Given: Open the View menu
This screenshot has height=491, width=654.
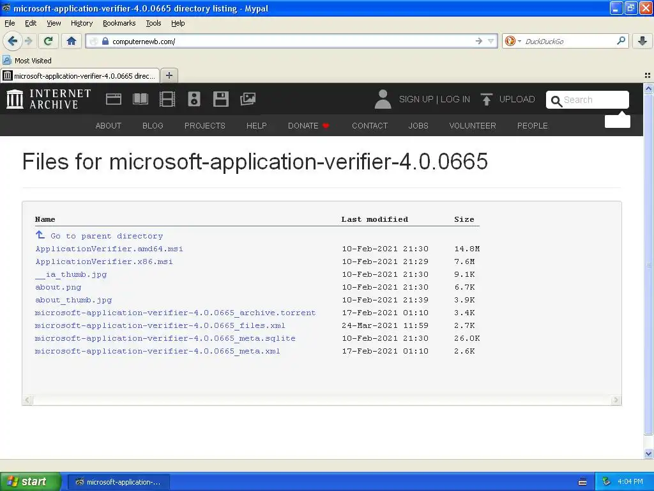Looking at the screenshot, I should click(54, 23).
